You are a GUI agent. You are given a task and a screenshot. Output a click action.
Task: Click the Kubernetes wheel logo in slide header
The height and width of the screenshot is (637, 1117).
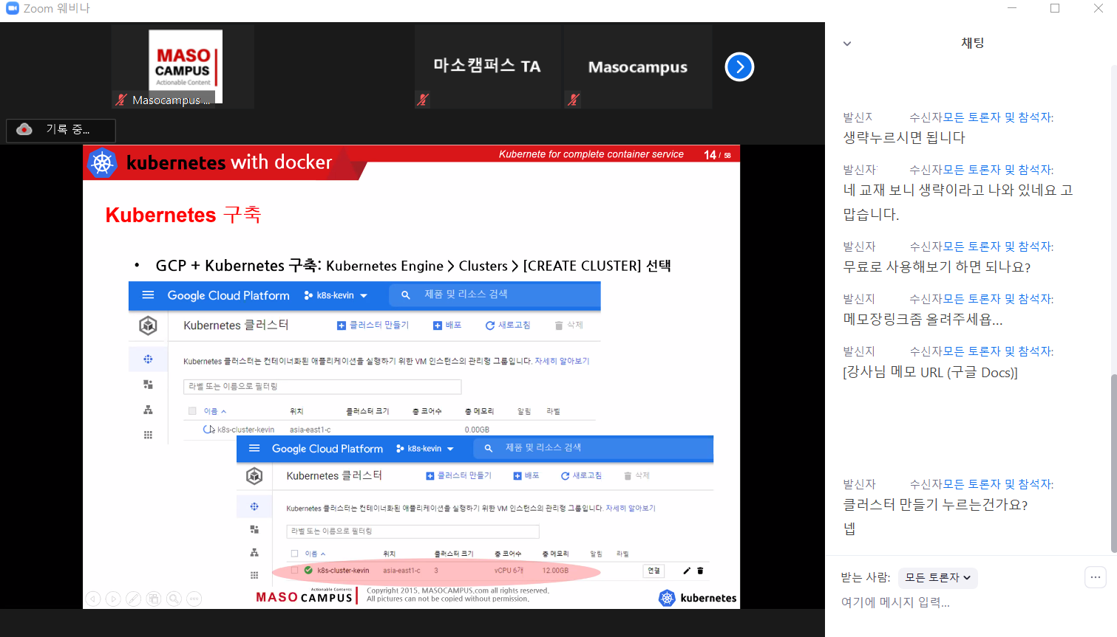tap(102, 162)
